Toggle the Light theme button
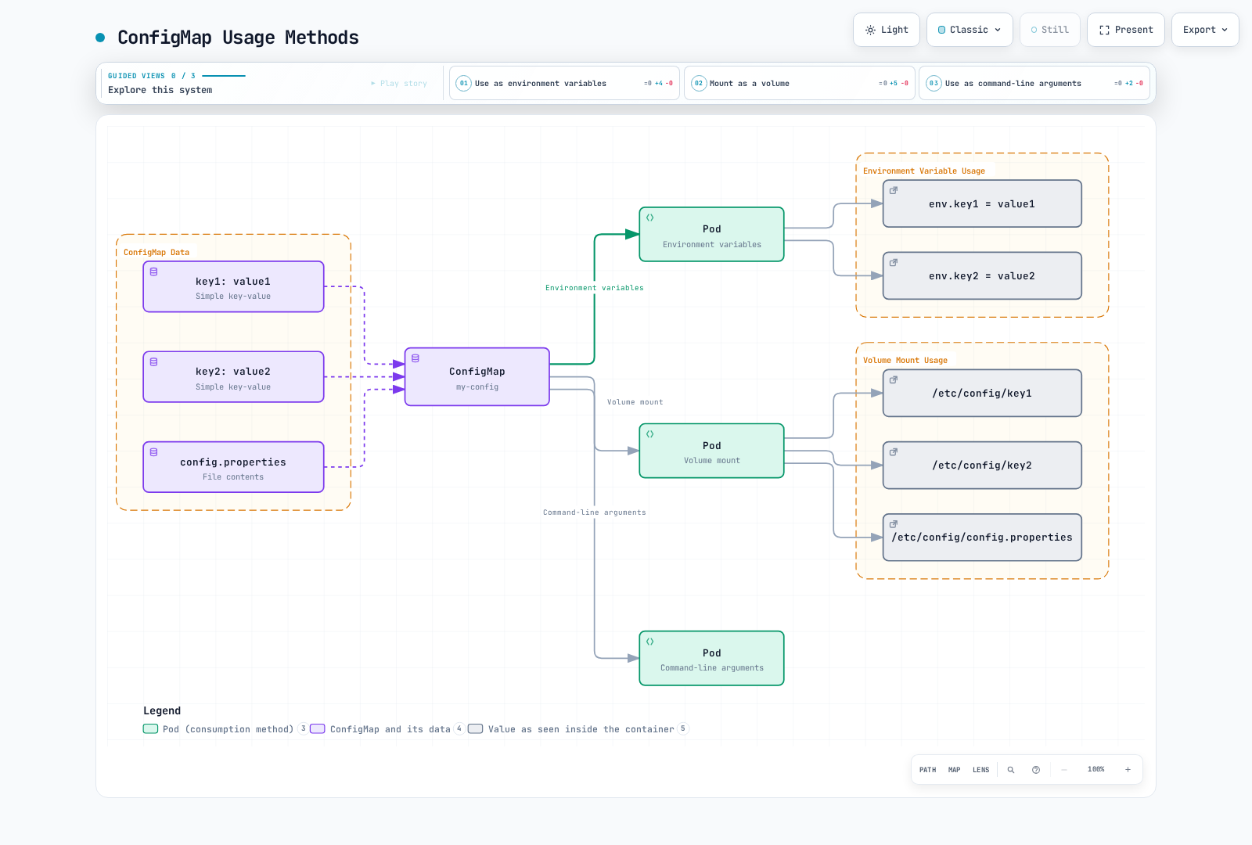Image resolution: width=1252 pixels, height=845 pixels. [x=886, y=30]
